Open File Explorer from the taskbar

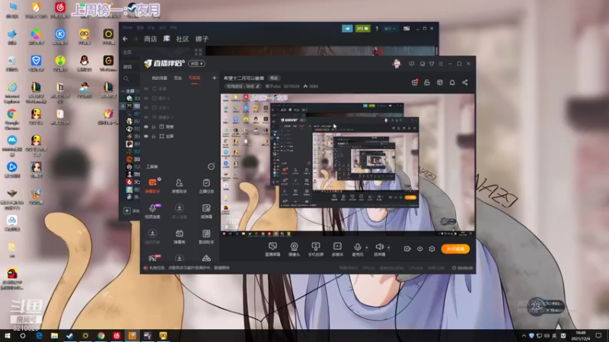pyautogui.click(x=54, y=335)
